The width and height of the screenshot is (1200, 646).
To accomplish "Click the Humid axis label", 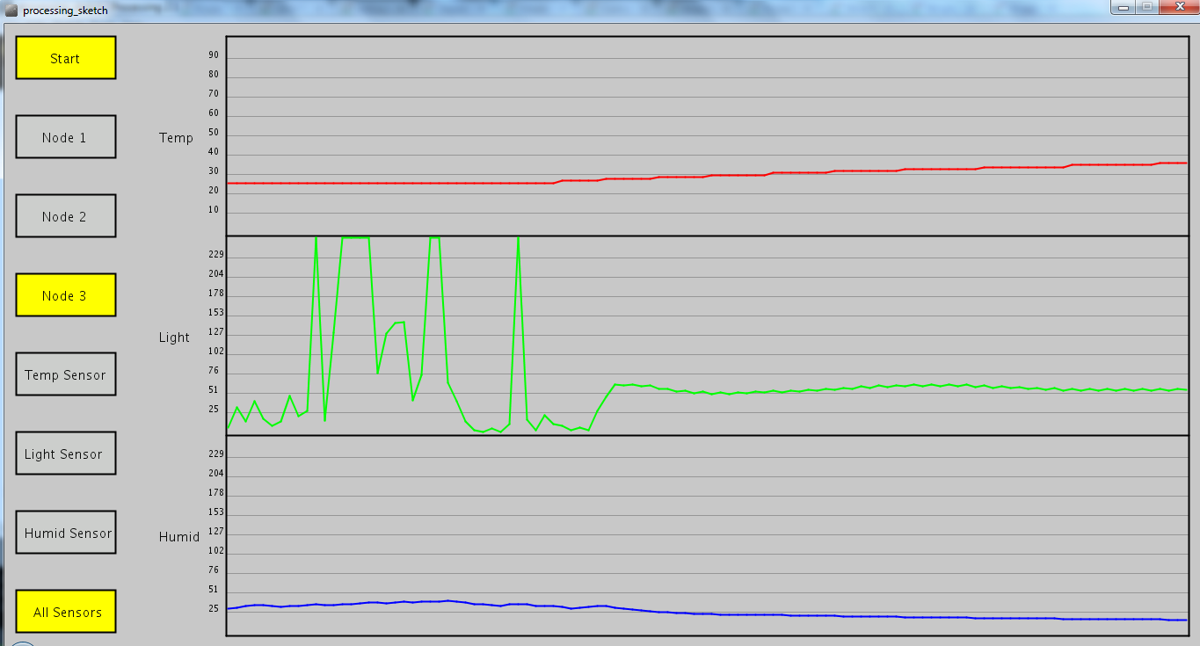I will [x=178, y=536].
